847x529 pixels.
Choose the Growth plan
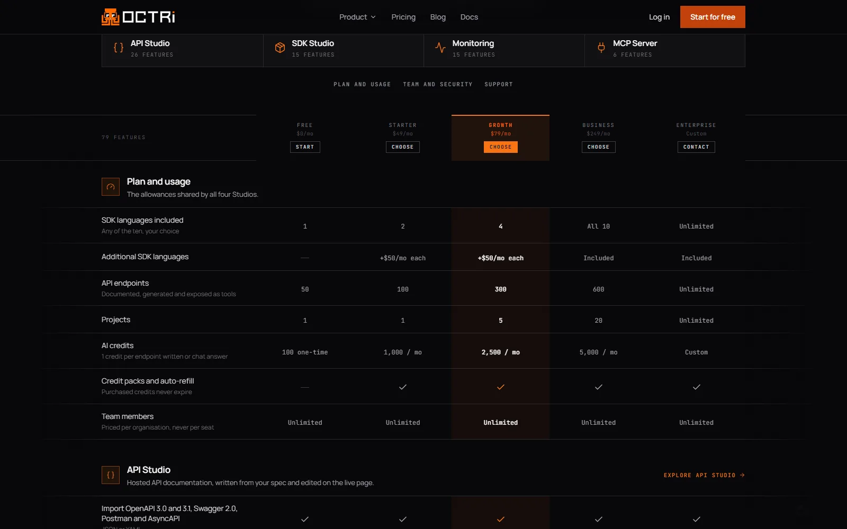[501, 147]
